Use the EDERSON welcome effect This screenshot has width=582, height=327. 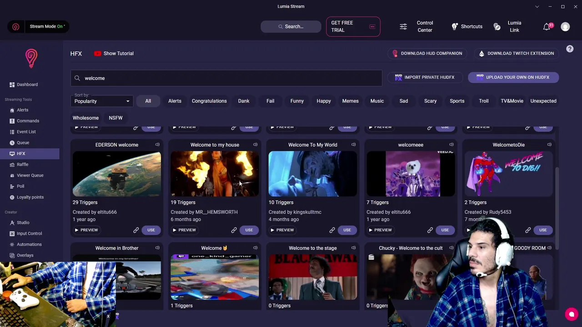pos(151,230)
